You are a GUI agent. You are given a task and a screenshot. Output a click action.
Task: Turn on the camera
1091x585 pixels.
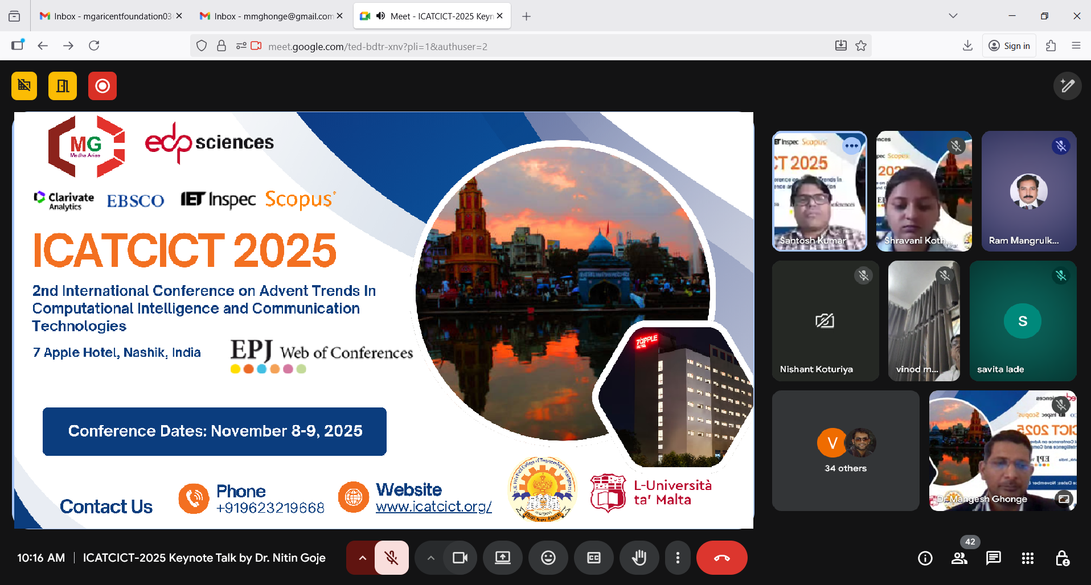460,558
